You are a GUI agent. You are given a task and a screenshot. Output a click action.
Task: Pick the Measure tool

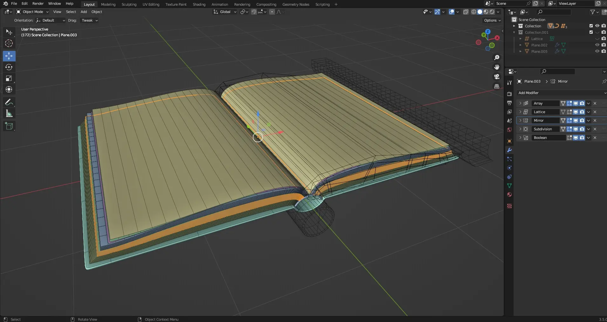(x=9, y=113)
